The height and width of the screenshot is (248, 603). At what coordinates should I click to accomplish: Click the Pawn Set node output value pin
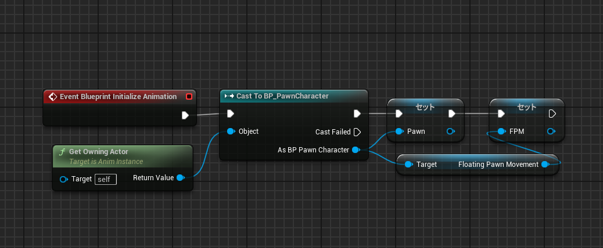(x=451, y=132)
